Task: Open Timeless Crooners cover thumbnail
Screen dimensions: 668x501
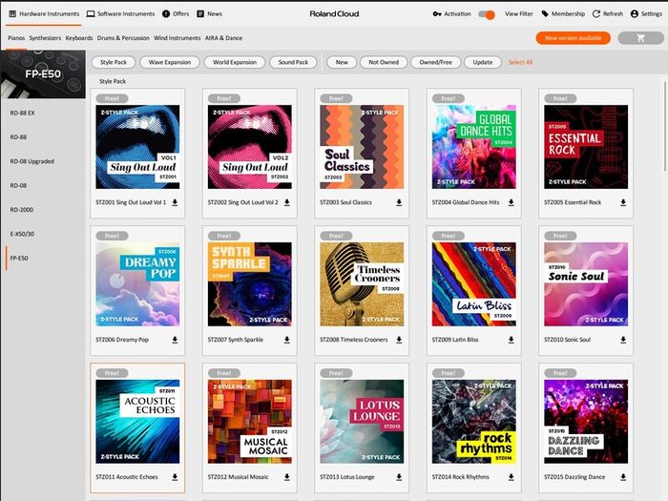Action: (x=362, y=284)
